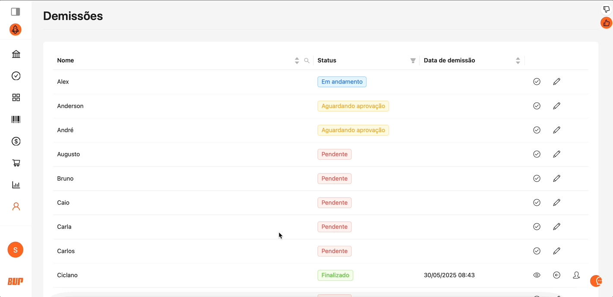Image resolution: width=613 pixels, height=297 pixels.
Task: Click the search icon in the Nome column
Action: [x=307, y=61]
